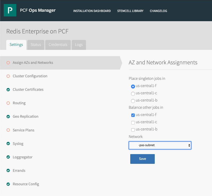The image size is (212, 196).
Task: Click the green checkmark icon beside Syslog
Action: coord(8,144)
